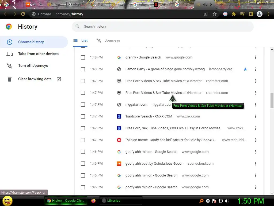Click the round extension icon beside the bookmark star
274x206 pixels.
(225, 14)
